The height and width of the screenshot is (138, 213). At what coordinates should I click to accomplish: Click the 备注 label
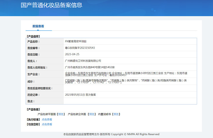point(31,101)
